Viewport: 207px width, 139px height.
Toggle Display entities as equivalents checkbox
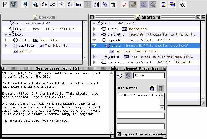pos(119,134)
